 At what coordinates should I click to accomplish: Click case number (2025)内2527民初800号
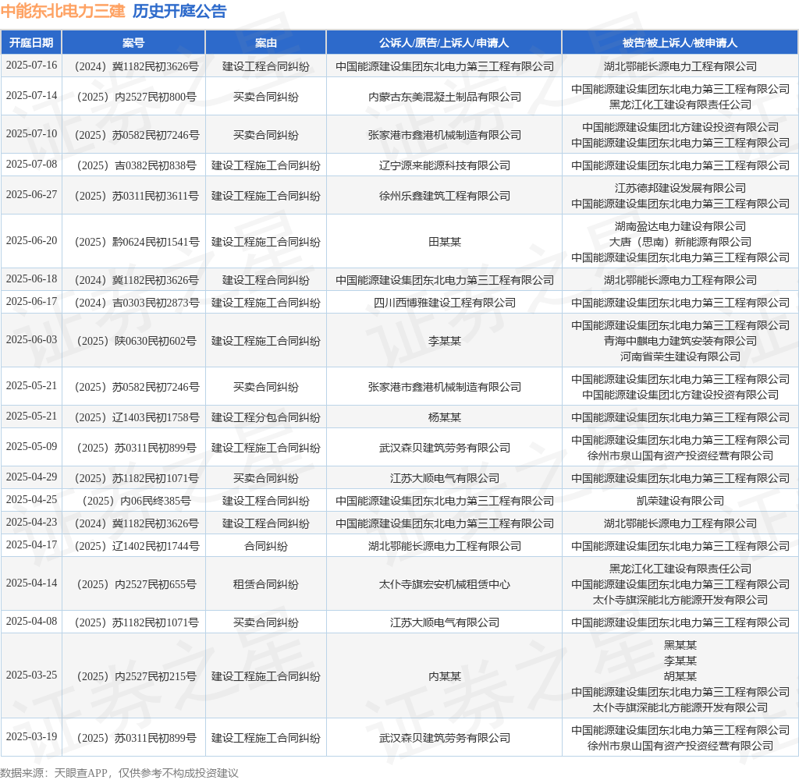(136, 97)
